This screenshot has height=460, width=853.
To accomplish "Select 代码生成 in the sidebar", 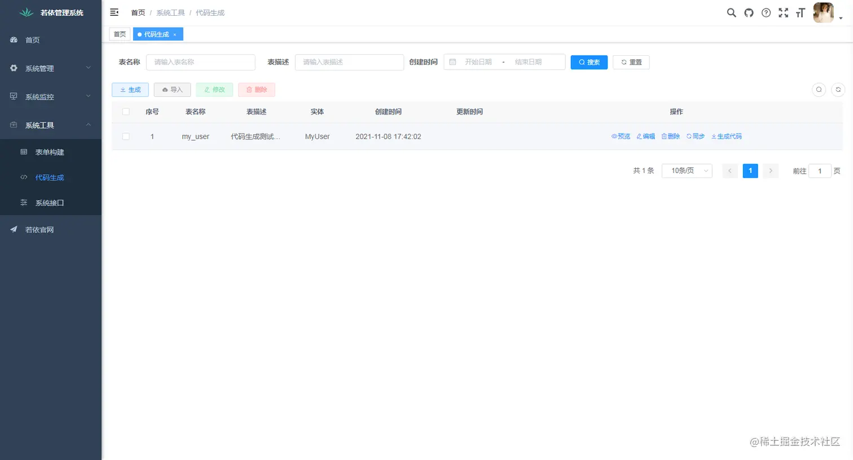I will click(51, 178).
